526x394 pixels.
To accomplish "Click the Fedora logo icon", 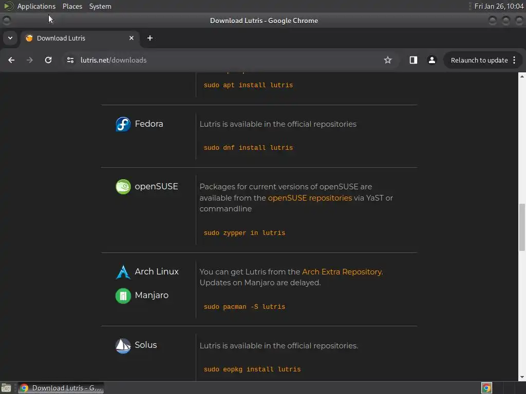I will [x=123, y=124].
